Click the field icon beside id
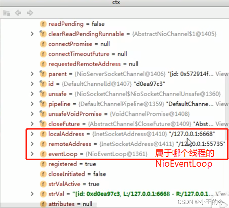 point(43,84)
